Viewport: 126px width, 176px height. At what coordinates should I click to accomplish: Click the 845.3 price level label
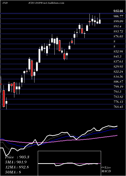tap(117, 57)
